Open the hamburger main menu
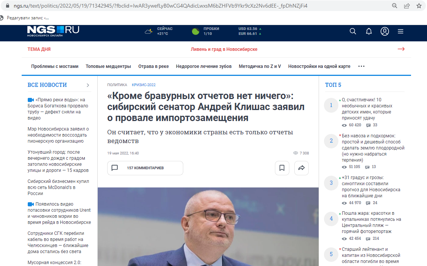 pos(400,31)
